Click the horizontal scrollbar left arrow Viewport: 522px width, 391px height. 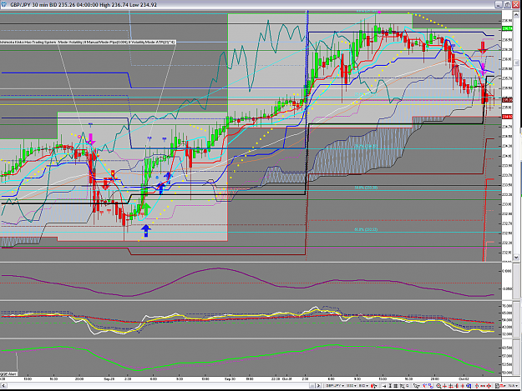click(x=3, y=386)
